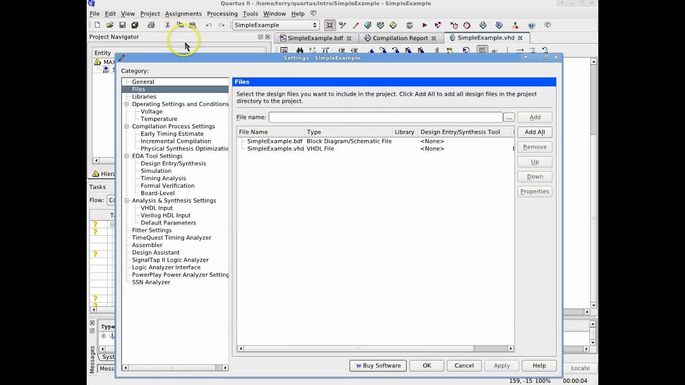Click the Design Entry/Synthesis Tool column header
685x385 pixels.
[x=465, y=132]
